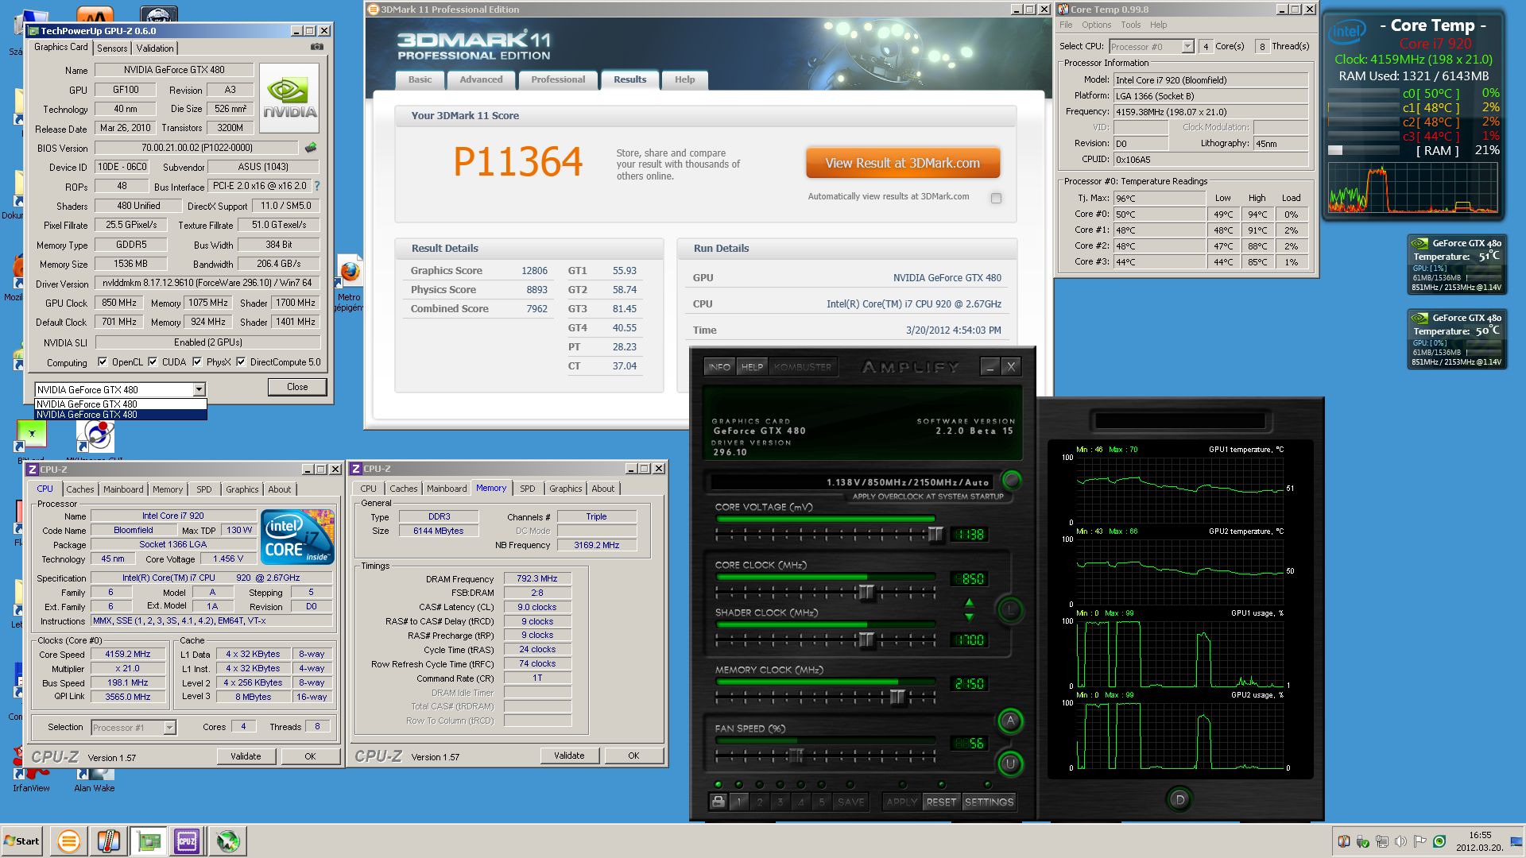
Task: Click the BIOS save icon in GPU-Z
Action: tap(311, 147)
